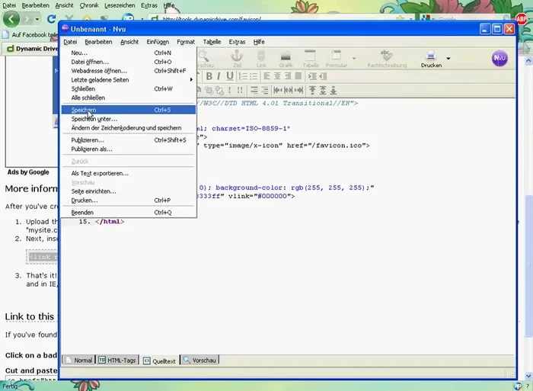Click the vertical align top icon
Image resolution: width=533 pixels, height=391 pixels.
(x=312, y=90)
